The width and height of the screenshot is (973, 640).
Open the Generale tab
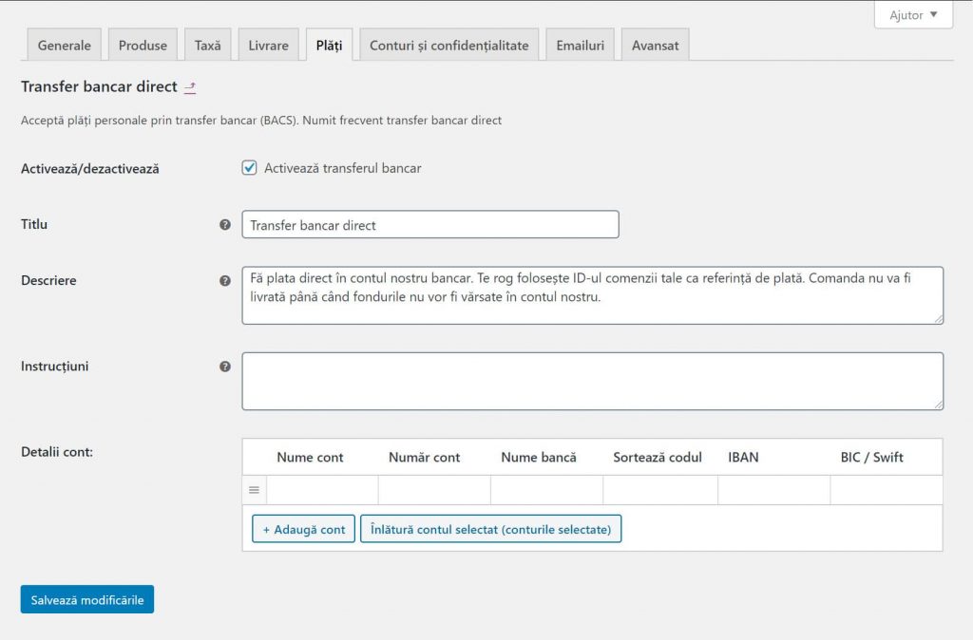click(64, 46)
